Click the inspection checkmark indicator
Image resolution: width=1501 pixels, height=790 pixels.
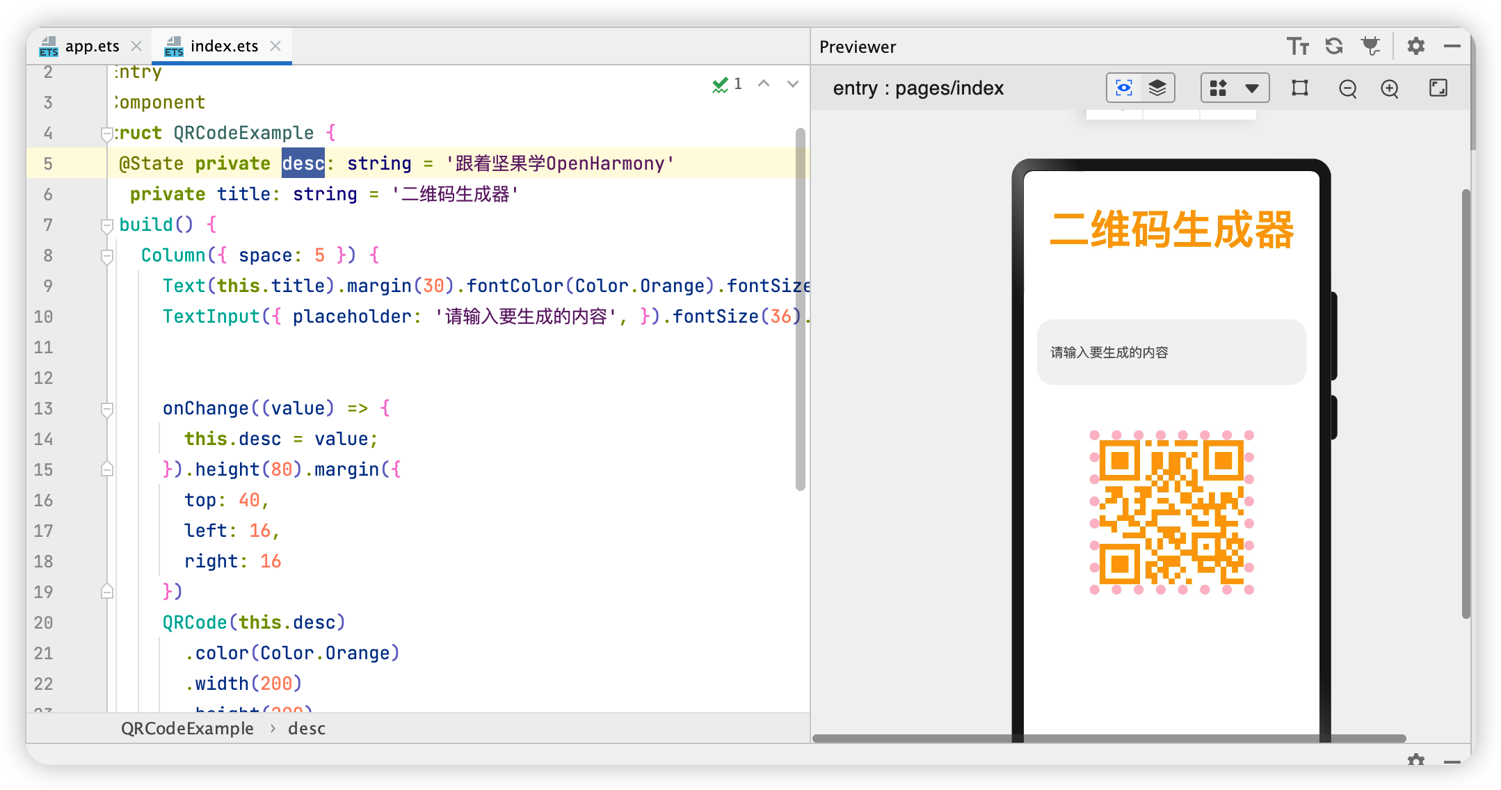point(727,84)
